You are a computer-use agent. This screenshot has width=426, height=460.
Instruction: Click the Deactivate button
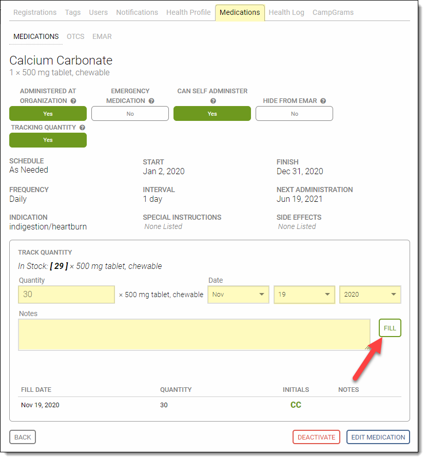point(316,437)
